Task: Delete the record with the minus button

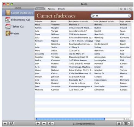Action: coord(44,123)
